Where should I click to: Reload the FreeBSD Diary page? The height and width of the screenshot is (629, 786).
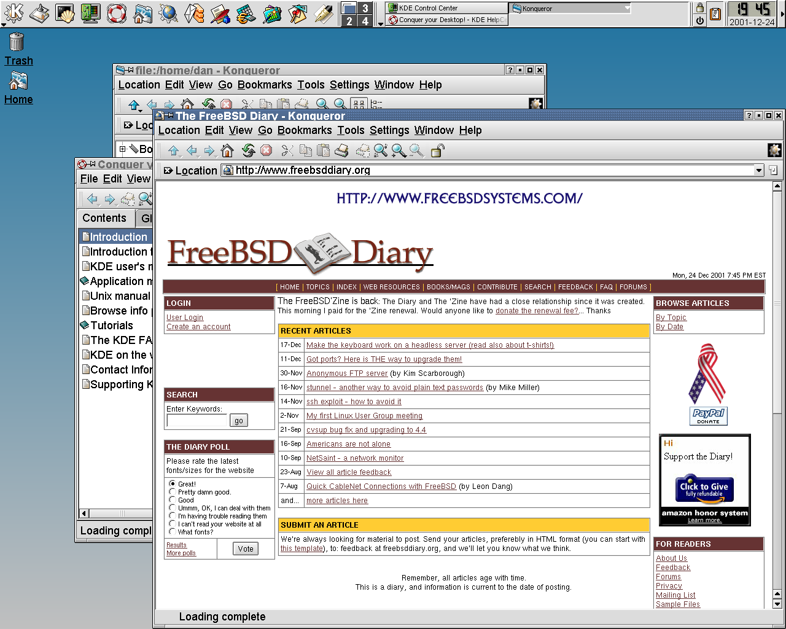(x=248, y=150)
